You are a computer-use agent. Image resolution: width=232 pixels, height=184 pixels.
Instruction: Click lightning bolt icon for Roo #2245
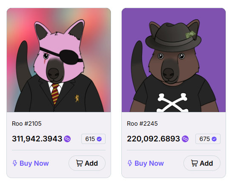point(130,163)
